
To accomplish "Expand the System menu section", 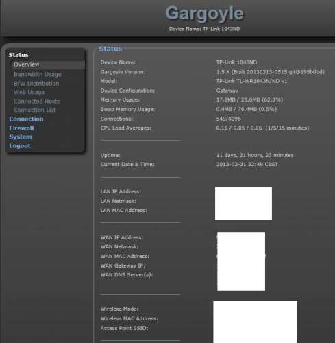I will pyautogui.click(x=21, y=137).
